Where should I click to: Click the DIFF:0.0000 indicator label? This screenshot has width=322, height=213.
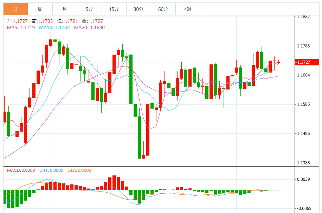[x=51, y=170]
